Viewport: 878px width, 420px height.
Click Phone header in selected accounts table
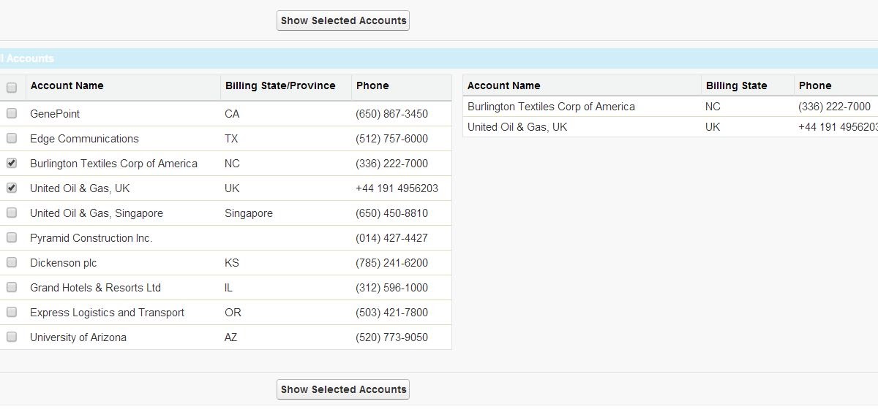pyautogui.click(x=815, y=85)
